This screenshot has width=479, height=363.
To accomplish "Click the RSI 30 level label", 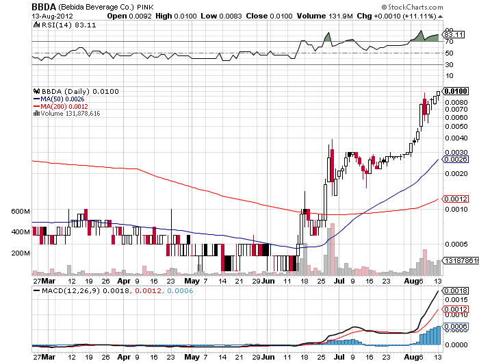I will [449, 64].
